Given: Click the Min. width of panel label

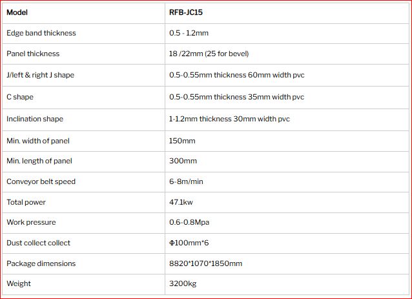Looking at the screenshot, I should tap(38, 141).
